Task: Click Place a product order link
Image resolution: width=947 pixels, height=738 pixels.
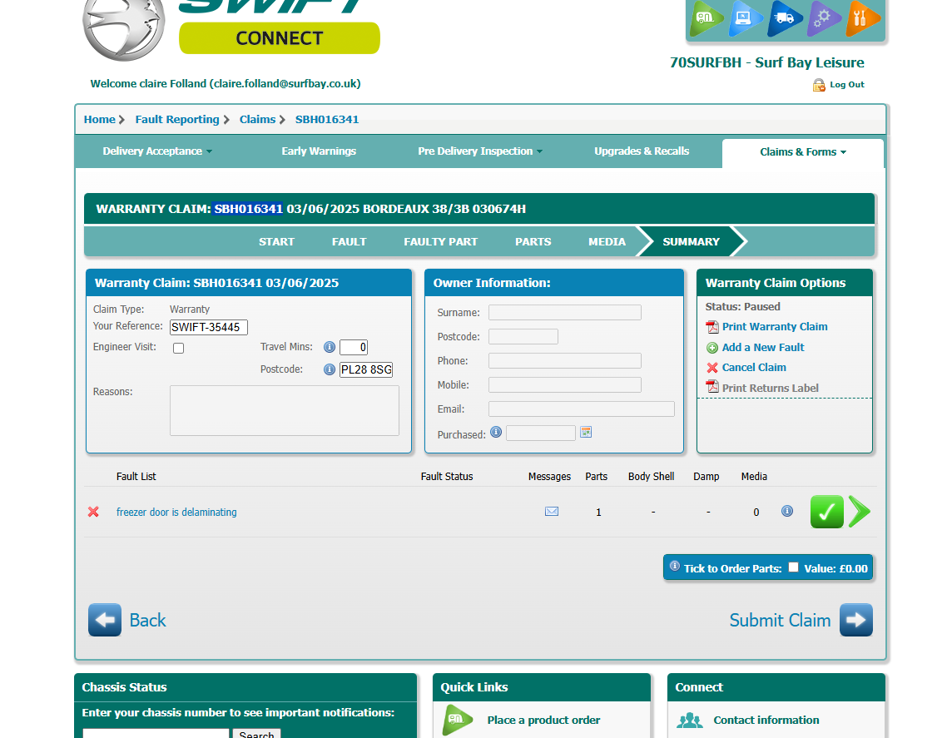Action: 543,720
